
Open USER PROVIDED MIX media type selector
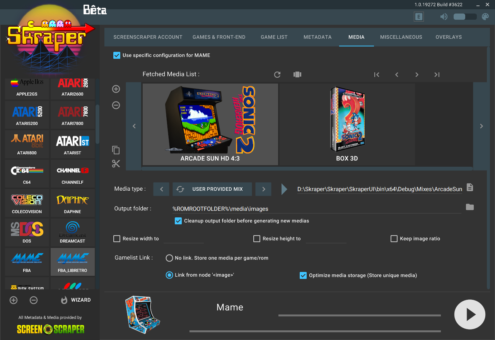(212, 189)
